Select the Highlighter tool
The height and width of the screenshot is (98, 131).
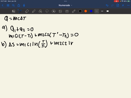coord(34,11)
